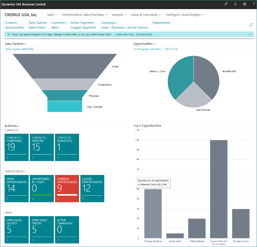Screen dimensions: 257x247
Task: Click the Sales Cycle: EXISTING field
Action: (x=65, y=49)
